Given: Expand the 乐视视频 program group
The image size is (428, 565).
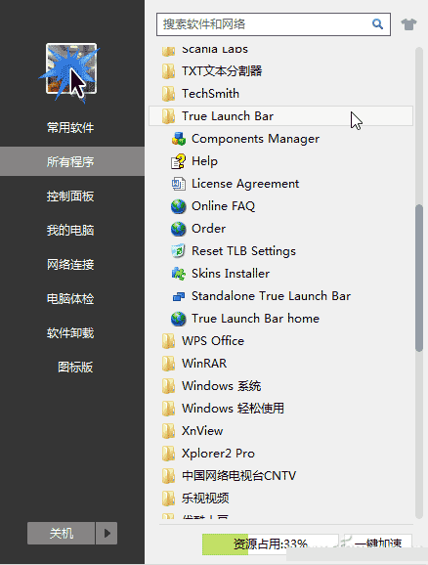Looking at the screenshot, I should point(280,499).
